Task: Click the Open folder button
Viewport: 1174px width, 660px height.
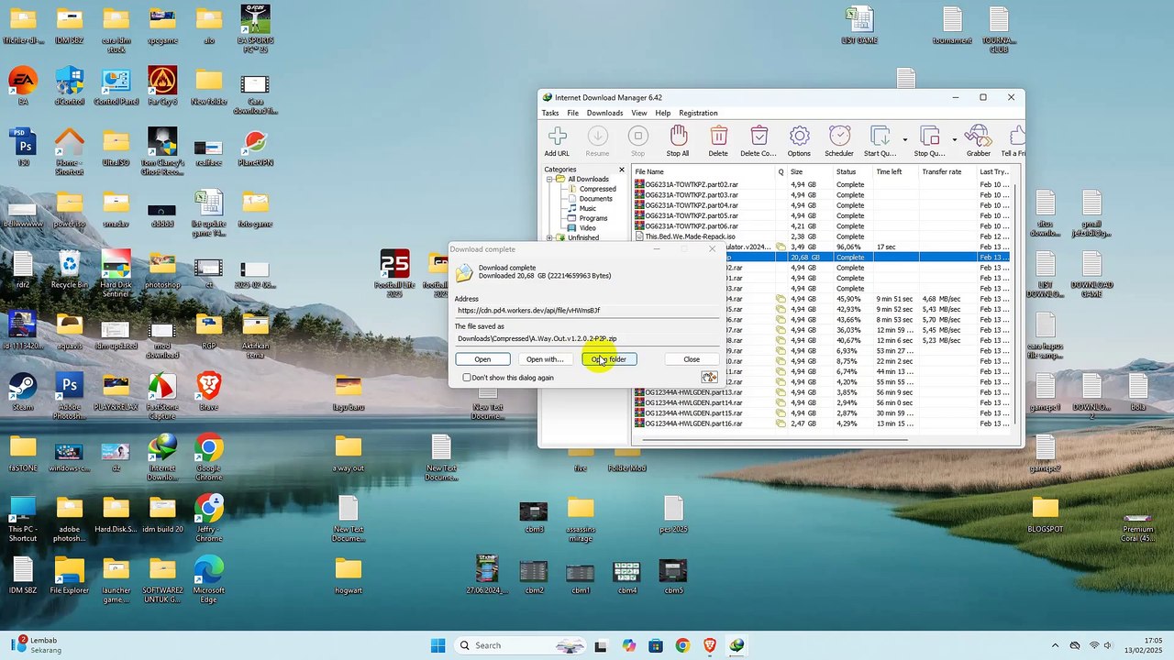Action: click(x=609, y=359)
